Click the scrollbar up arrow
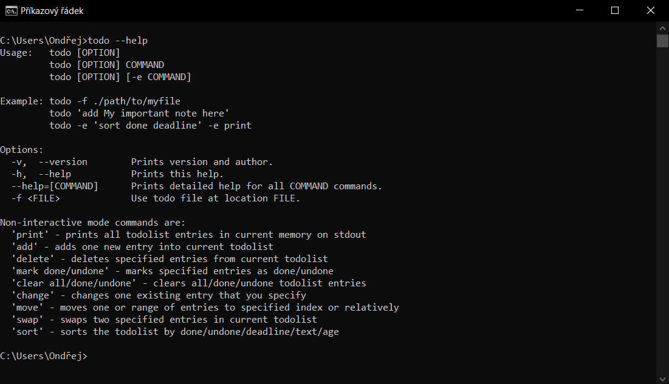669x384 pixels. pyautogui.click(x=662, y=28)
